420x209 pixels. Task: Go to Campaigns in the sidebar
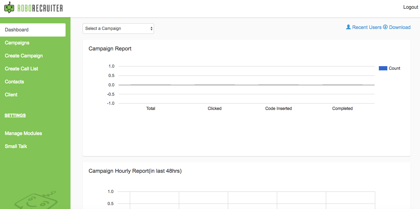17,43
